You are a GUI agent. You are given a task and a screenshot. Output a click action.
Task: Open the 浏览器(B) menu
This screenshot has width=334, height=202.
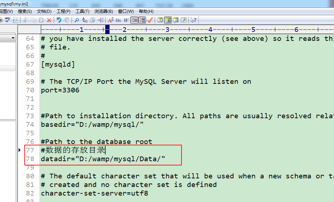[104, 11]
